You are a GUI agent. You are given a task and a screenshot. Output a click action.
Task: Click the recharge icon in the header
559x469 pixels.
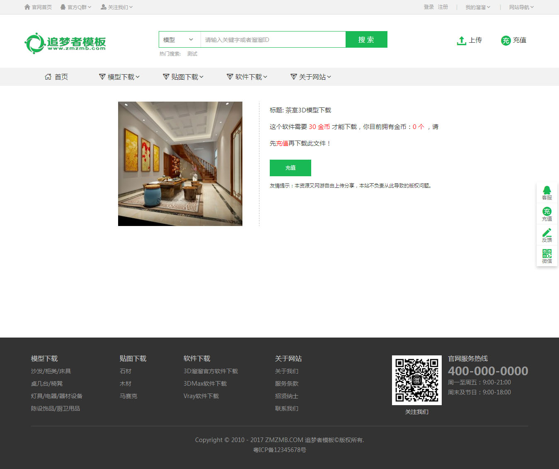point(506,40)
